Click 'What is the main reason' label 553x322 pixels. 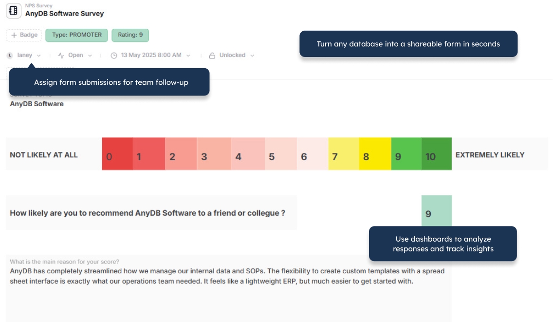coord(65,262)
